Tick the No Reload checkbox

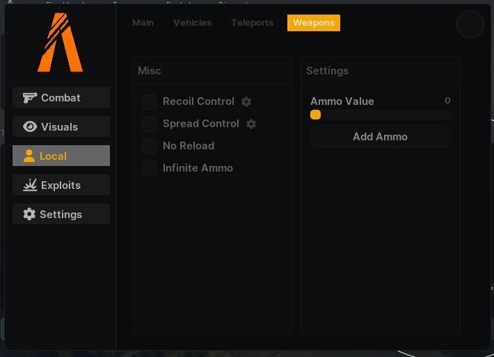[x=150, y=146]
